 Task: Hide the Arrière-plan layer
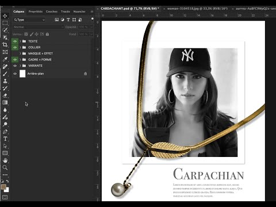coord(15,74)
